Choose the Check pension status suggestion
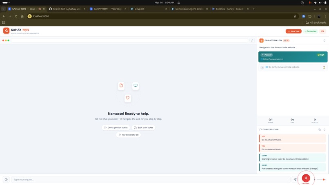Screen dimensions: 329x185 (x=116, y=128)
